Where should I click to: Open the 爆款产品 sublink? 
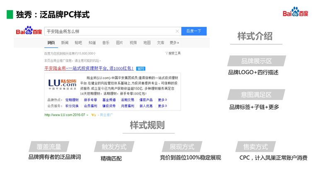[146, 100]
